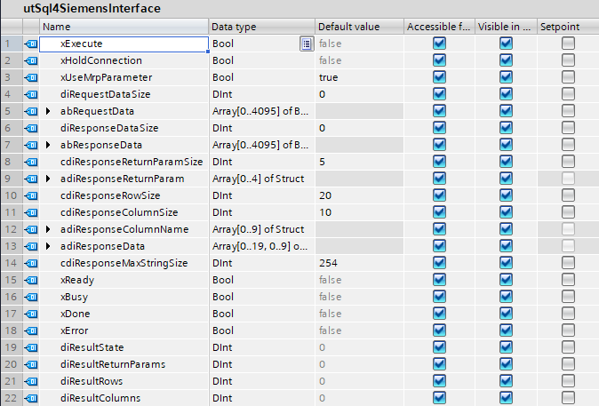The height and width of the screenshot is (406, 599).
Task: Click the Name column header
Action: [124, 27]
